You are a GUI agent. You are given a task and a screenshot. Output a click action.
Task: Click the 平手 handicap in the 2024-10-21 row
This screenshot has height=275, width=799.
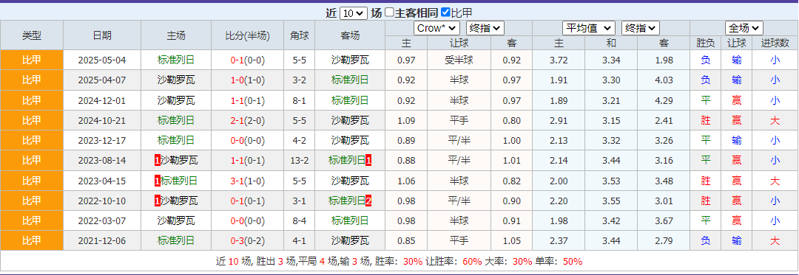[x=459, y=120]
